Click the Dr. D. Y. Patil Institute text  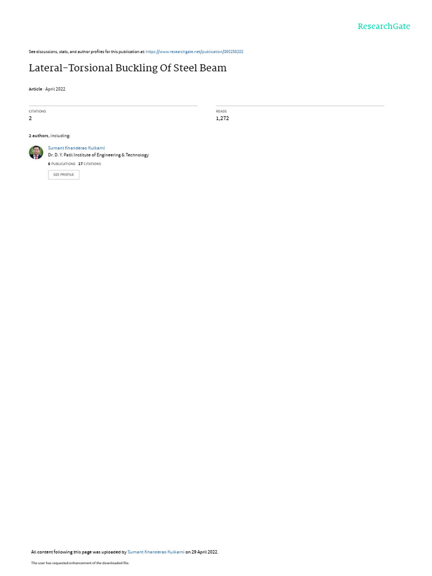[98, 155]
